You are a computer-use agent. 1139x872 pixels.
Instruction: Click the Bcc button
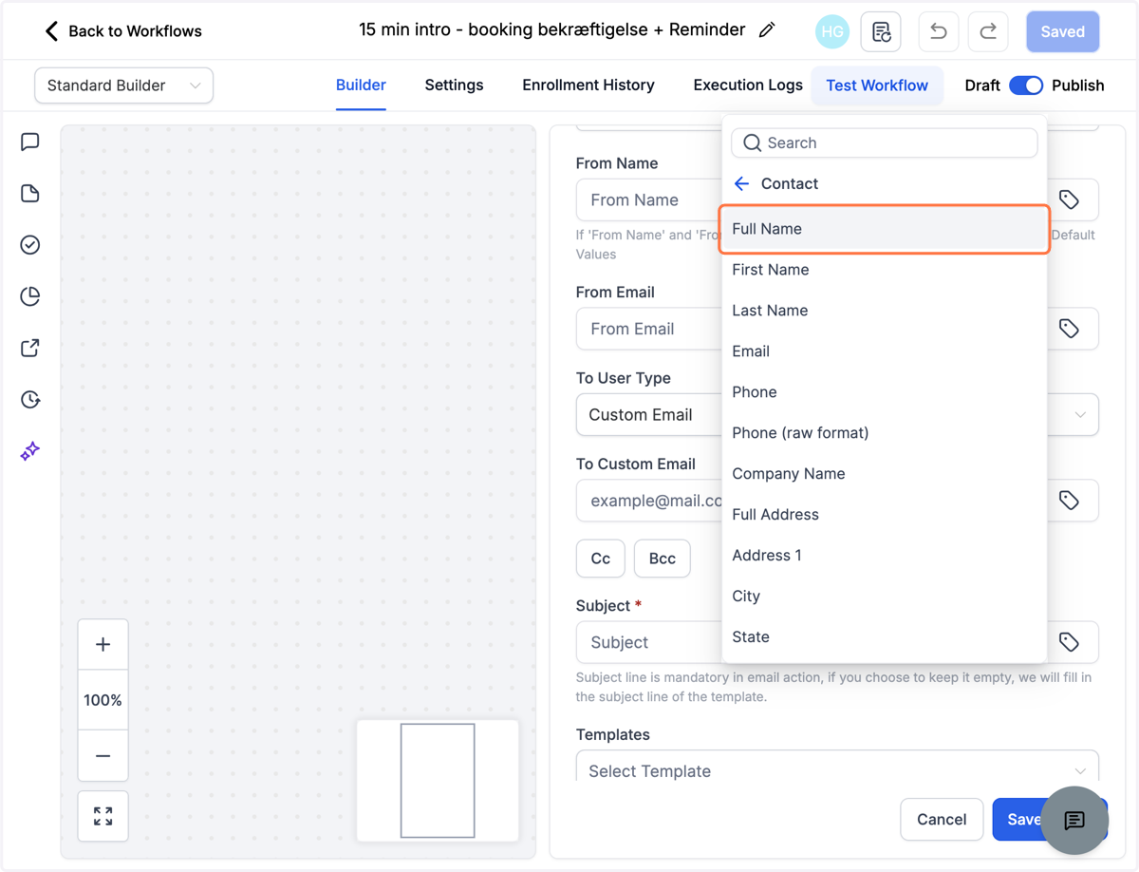[x=663, y=559]
